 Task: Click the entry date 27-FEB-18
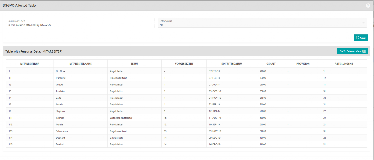[214, 78]
